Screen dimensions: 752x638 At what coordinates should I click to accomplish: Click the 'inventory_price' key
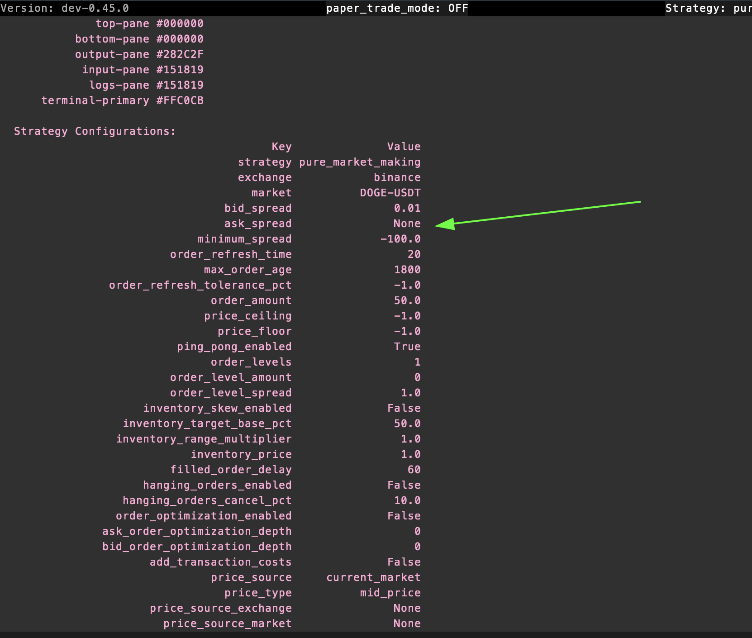[x=241, y=454]
